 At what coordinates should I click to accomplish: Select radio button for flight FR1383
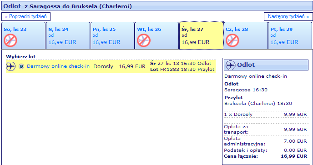[x=21, y=66]
